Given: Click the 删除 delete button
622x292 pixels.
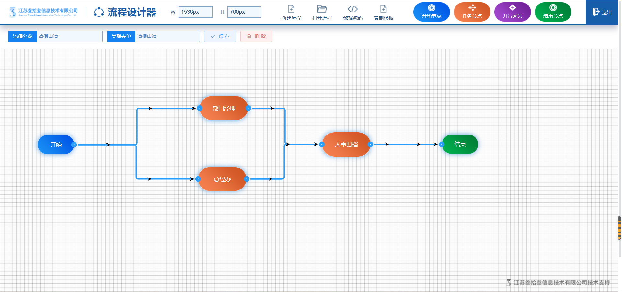Looking at the screenshot, I should click(256, 37).
